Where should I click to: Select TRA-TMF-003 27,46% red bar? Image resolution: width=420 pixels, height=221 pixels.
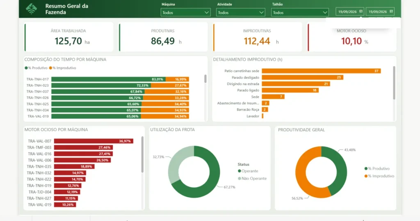[83, 147]
